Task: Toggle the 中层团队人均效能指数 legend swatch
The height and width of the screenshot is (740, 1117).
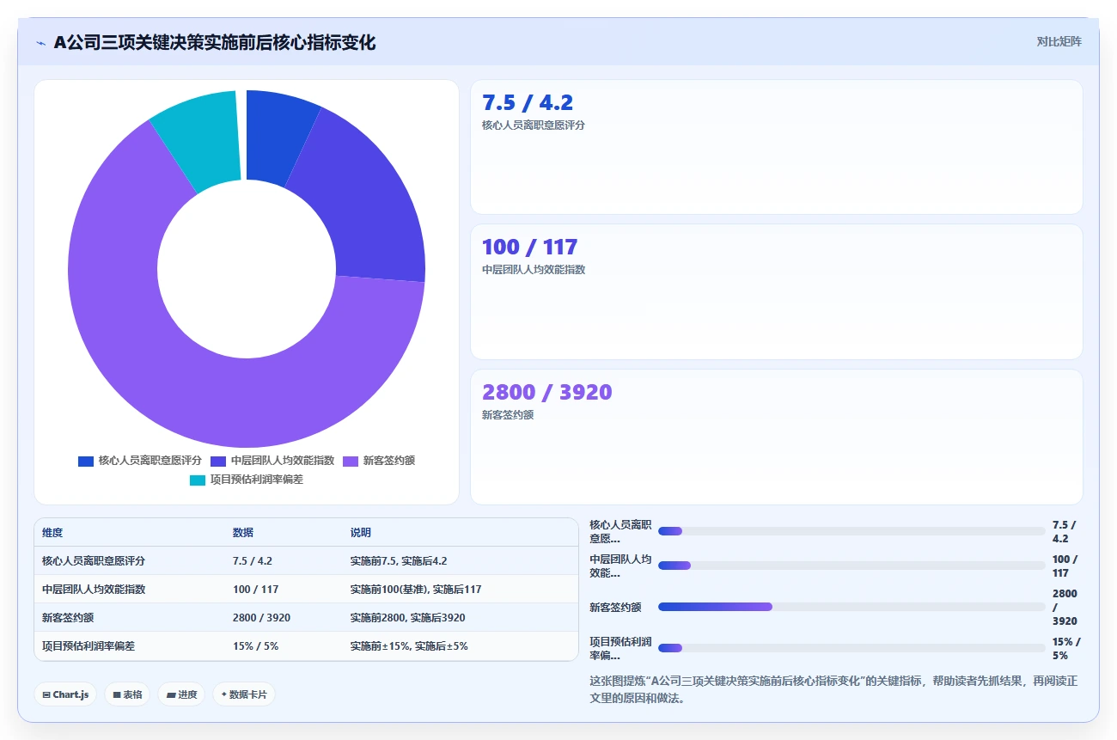Action: [x=218, y=461]
